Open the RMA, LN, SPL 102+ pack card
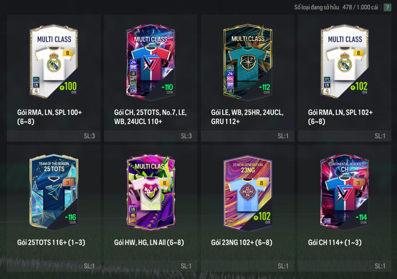 (345, 78)
